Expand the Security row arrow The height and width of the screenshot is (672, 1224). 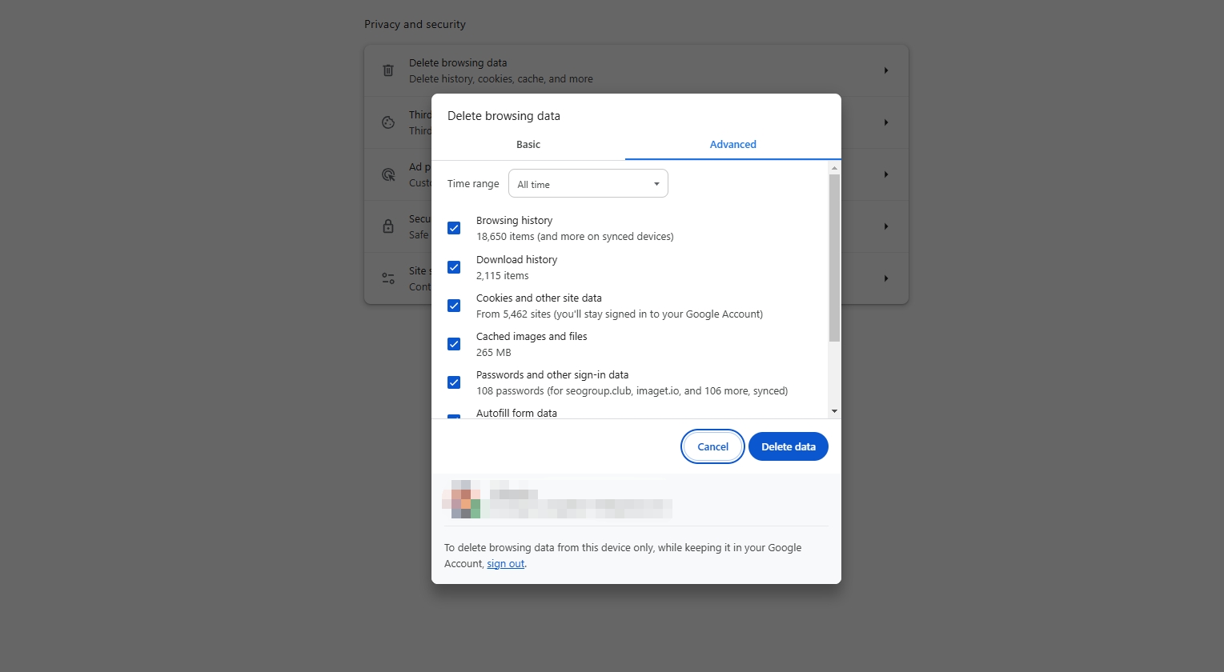click(x=886, y=226)
